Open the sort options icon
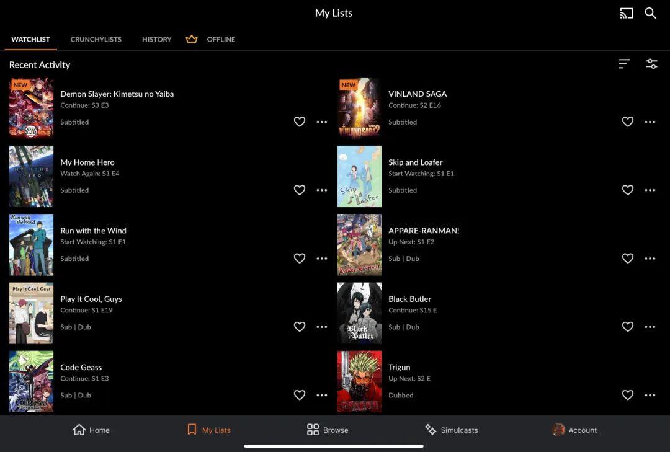 tap(623, 63)
